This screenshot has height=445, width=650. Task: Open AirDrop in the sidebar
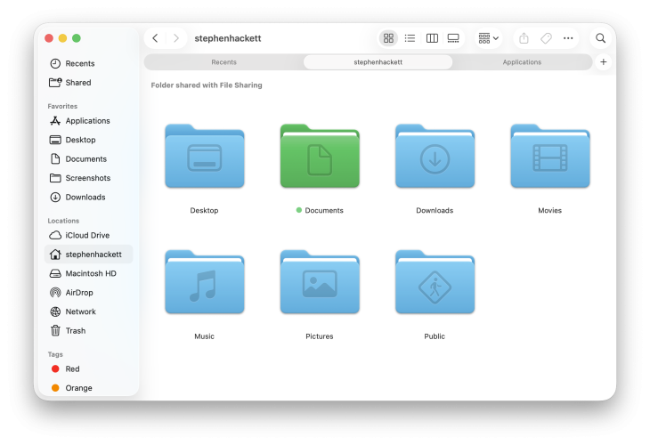click(78, 293)
